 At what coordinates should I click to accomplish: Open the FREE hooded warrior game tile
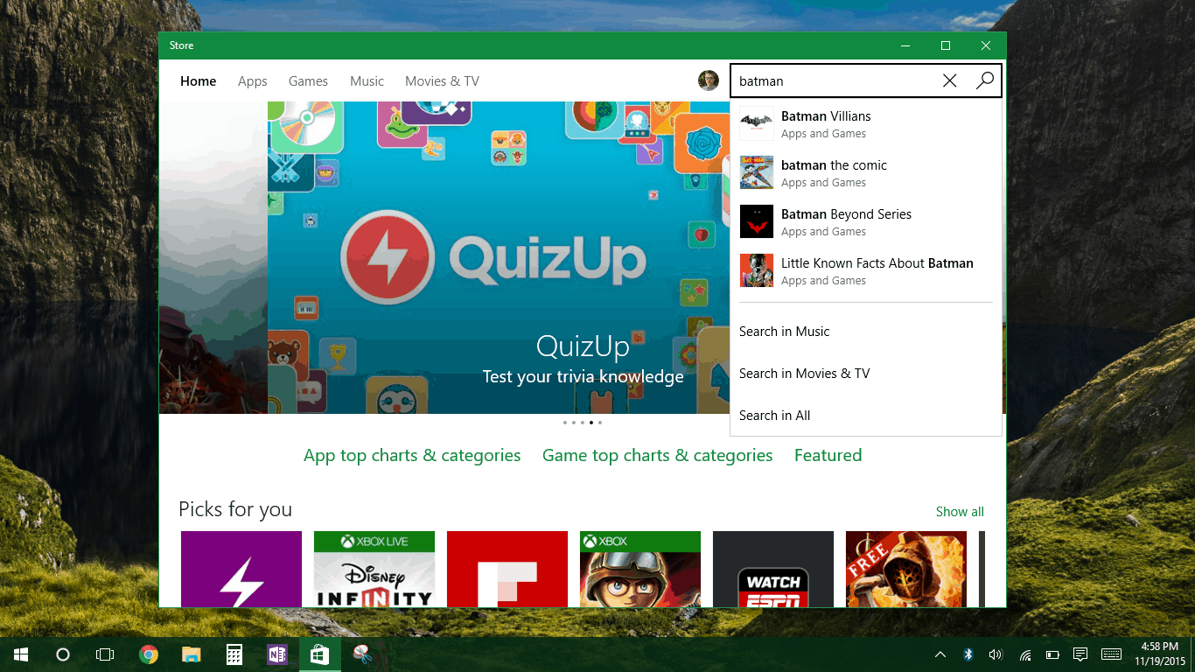[906, 569]
